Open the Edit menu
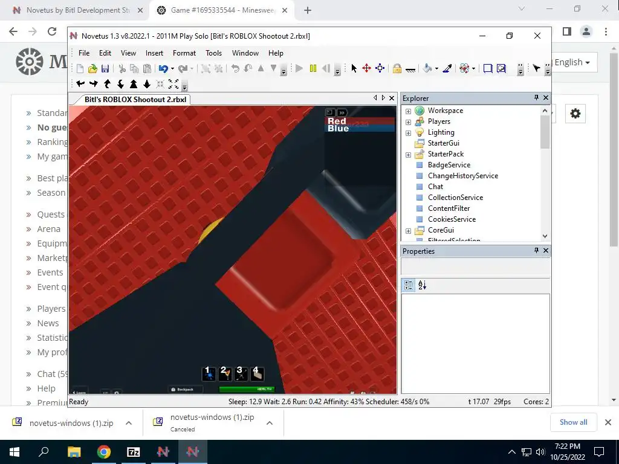The image size is (619, 464). point(105,53)
